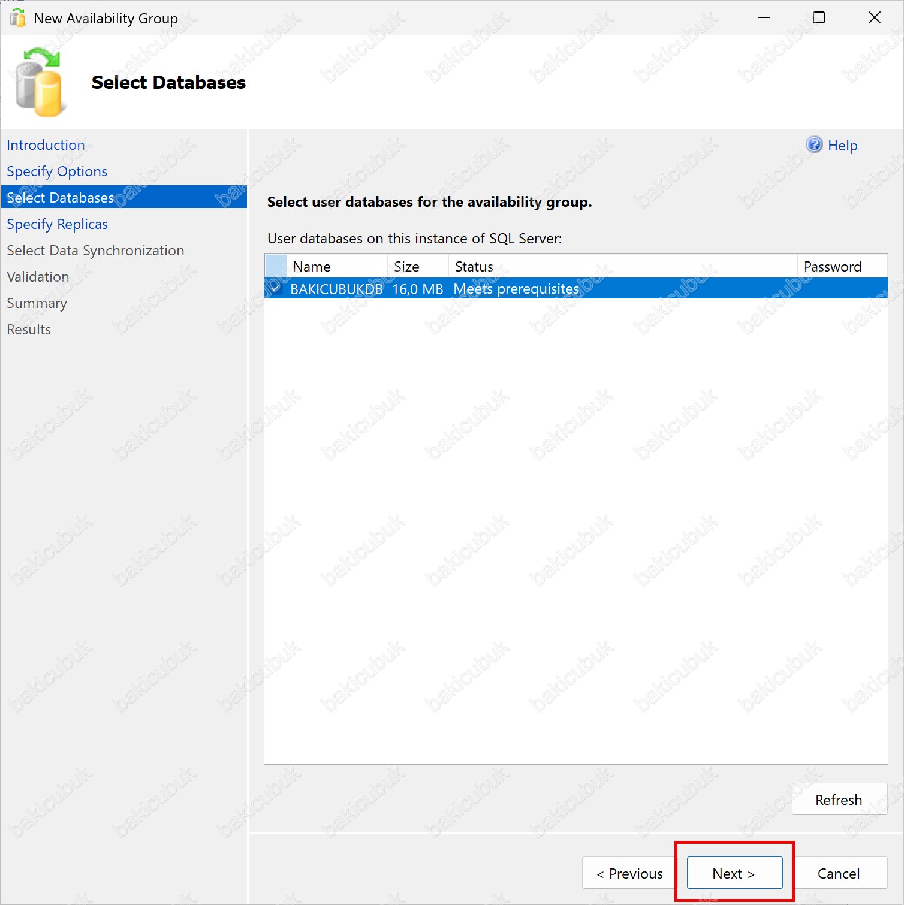
Task: Click the select-all checkbox column header
Action: click(275, 266)
